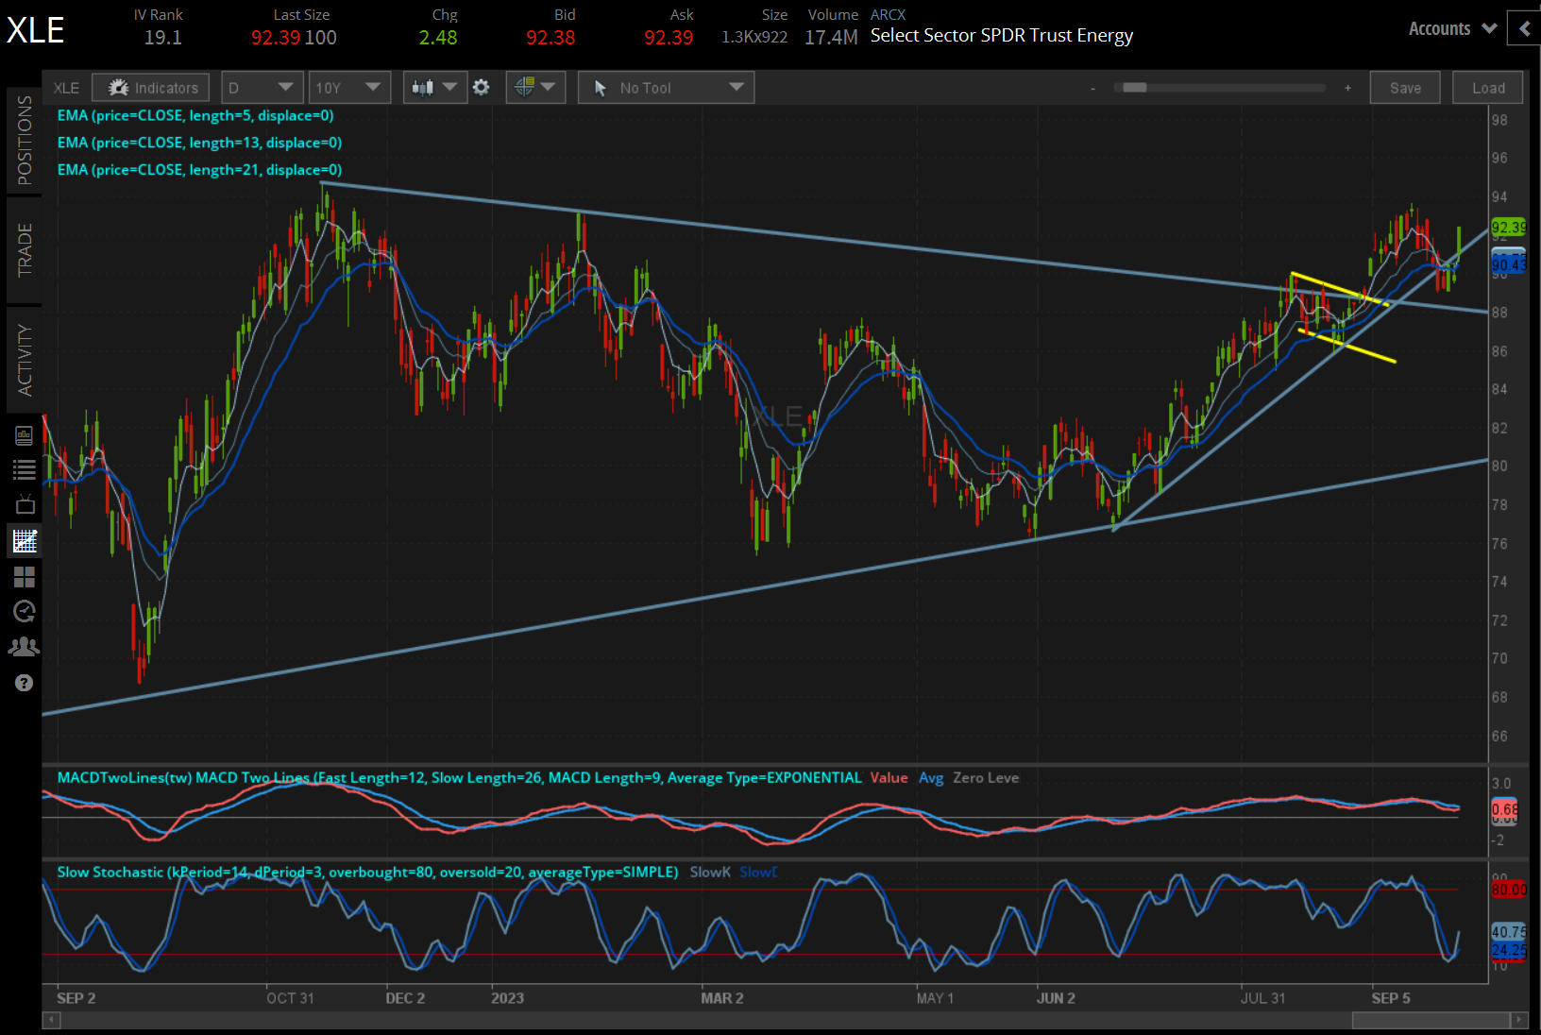Open chart settings with the gear icon
Image resolution: width=1541 pixels, height=1035 pixels.
(482, 87)
